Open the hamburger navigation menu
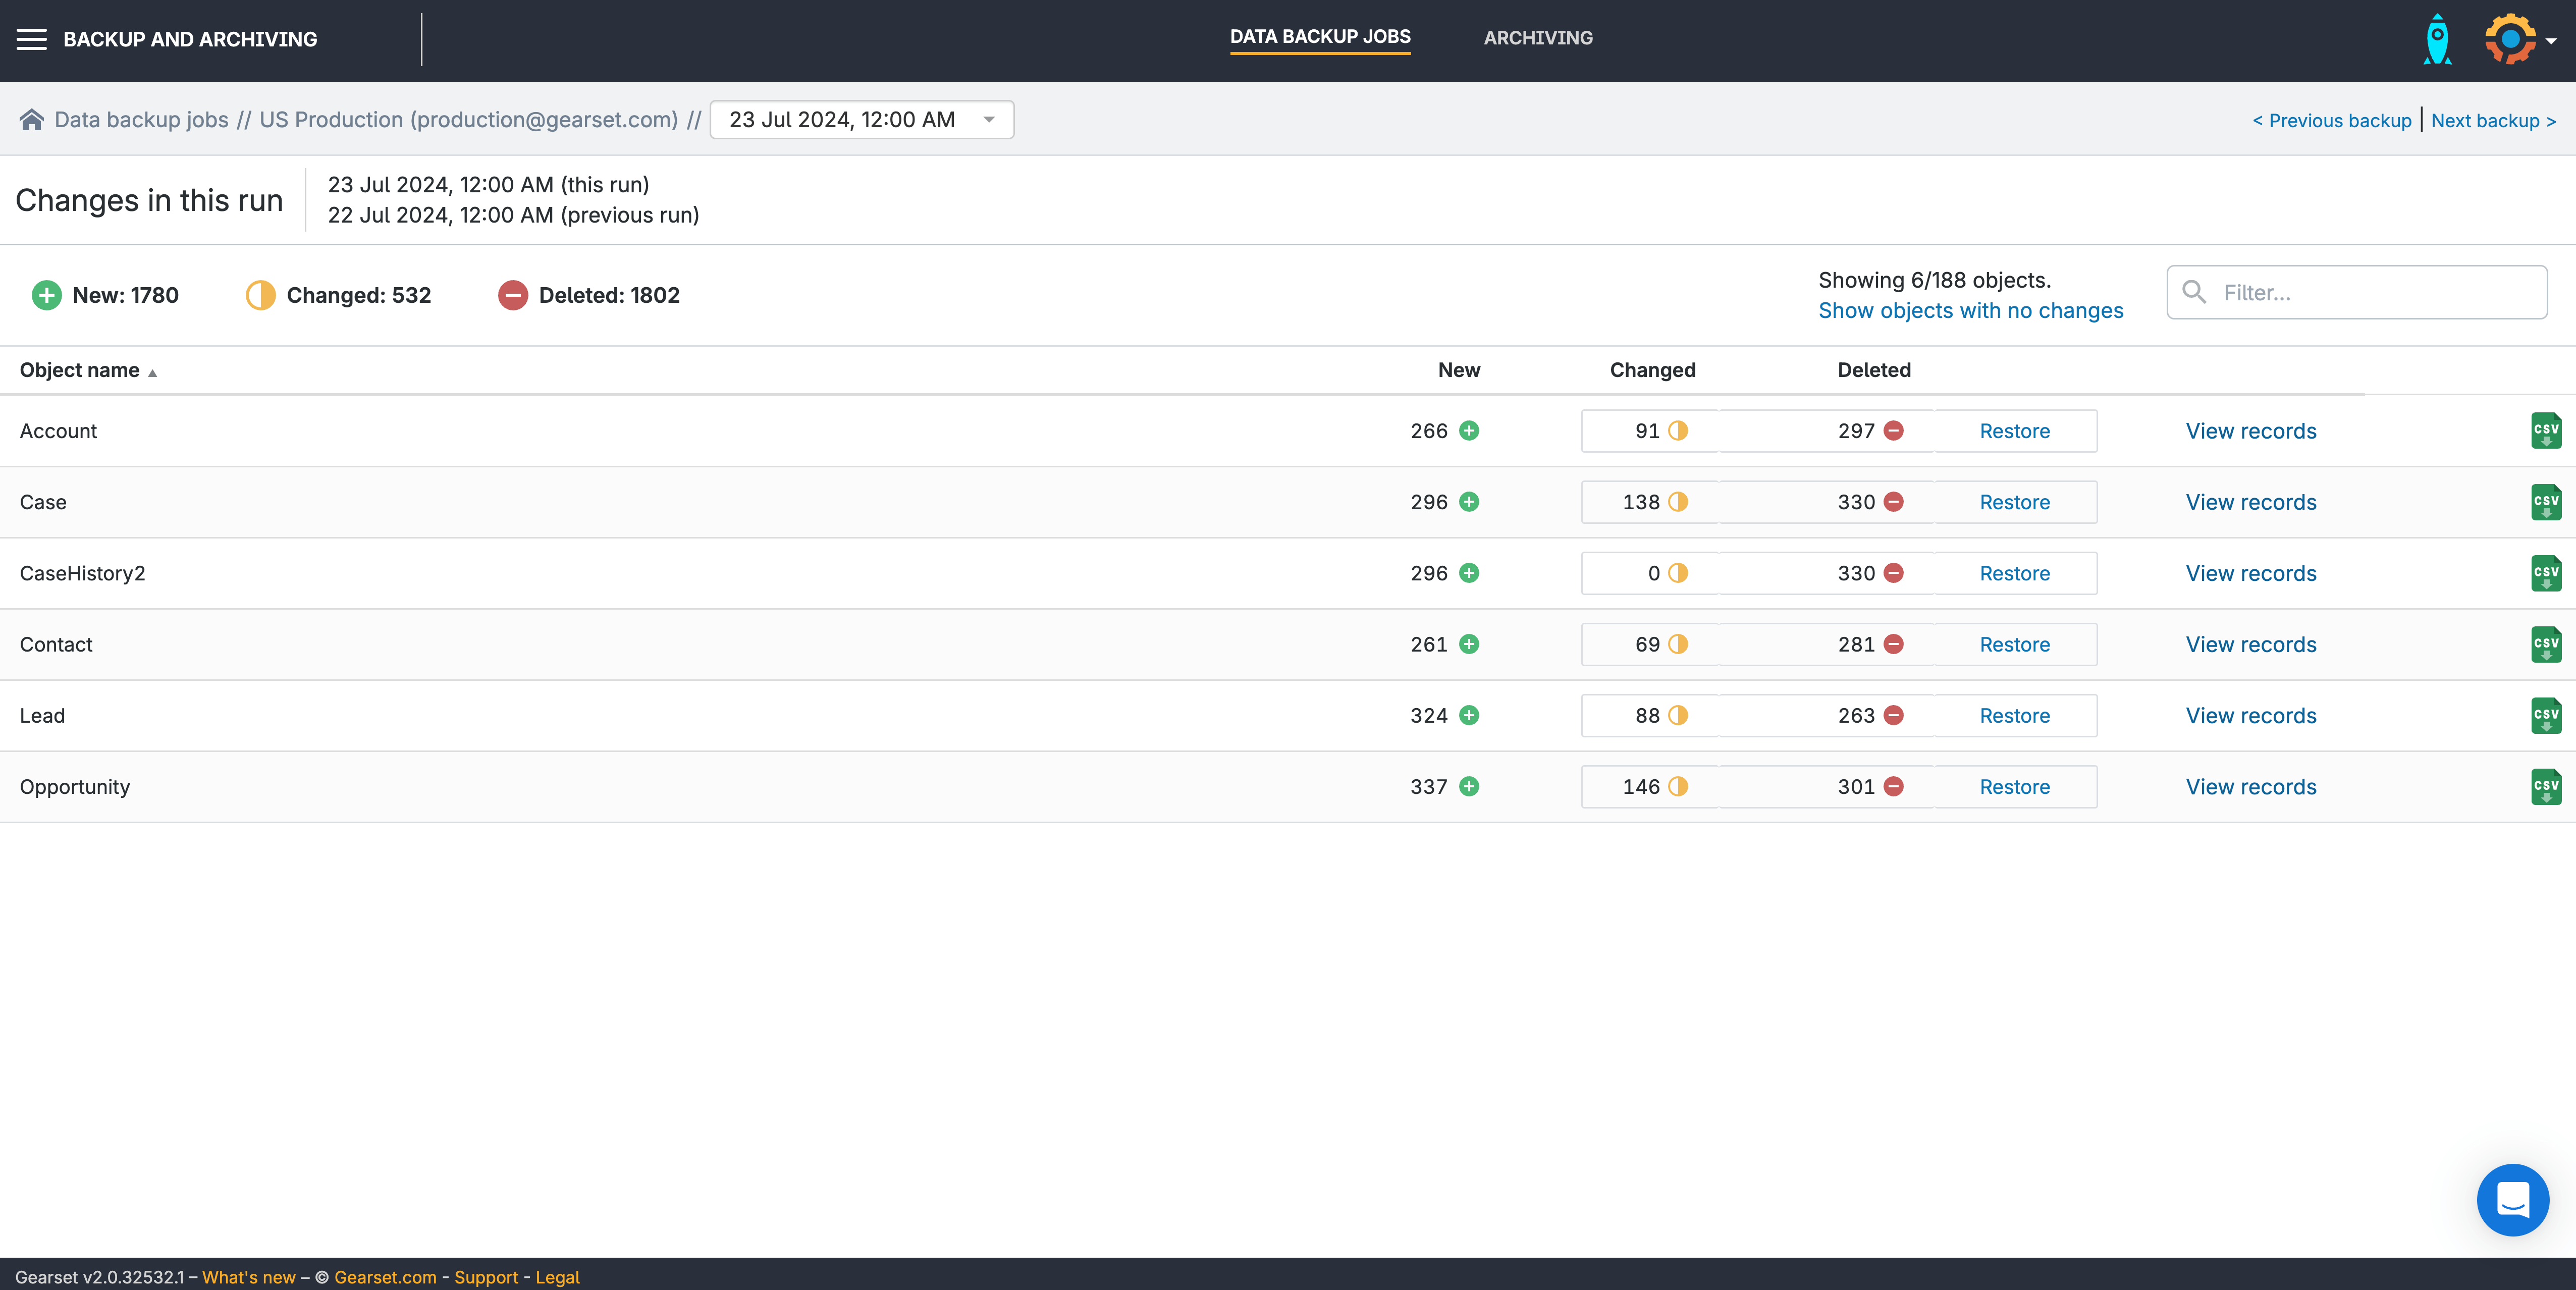Image resolution: width=2576 pixels, height=1290 pixels. point(32,39)
